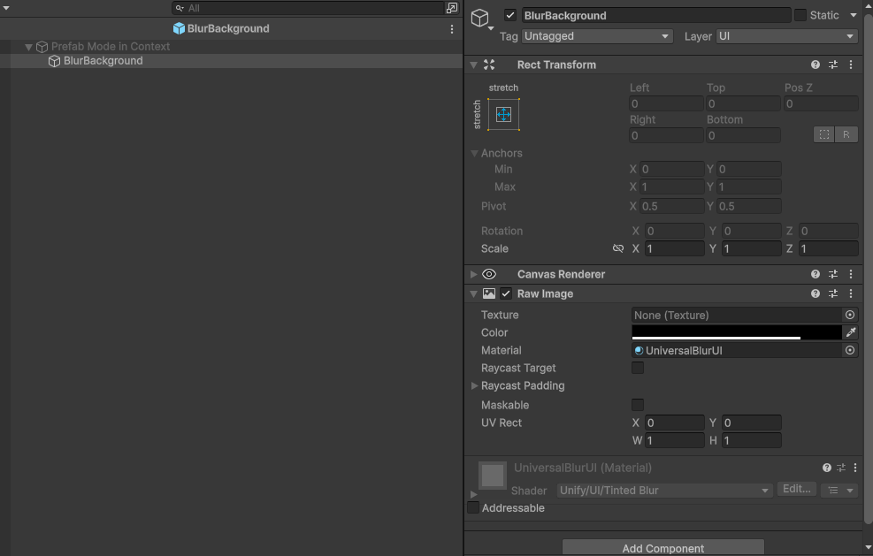Enable Maskable checkbox
This screenshot has width=873, height=556.
(638, 405)
